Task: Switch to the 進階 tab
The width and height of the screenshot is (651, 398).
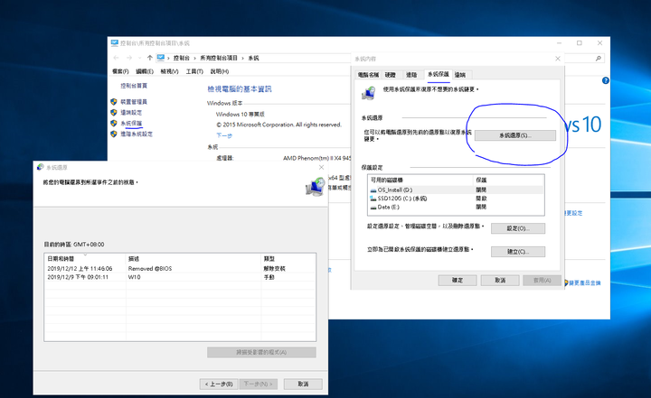Action: pos(411,75)
